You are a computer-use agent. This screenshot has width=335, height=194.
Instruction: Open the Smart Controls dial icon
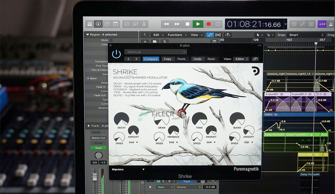tap(127, 24)
